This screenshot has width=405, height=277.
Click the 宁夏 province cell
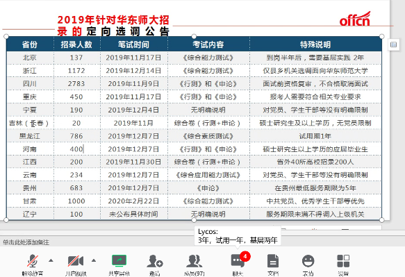(x=30, y=110)
